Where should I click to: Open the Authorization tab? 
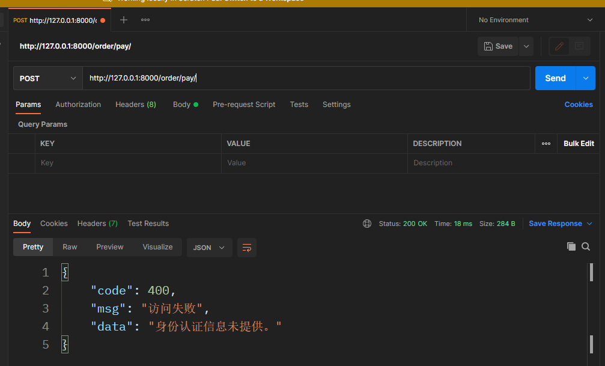[x=78, y=105]
